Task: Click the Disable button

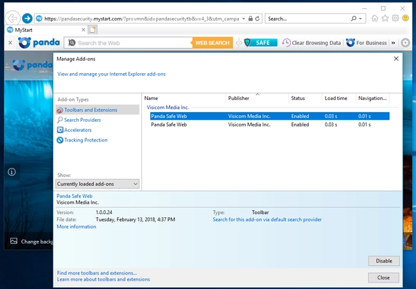Action: click(384, 261)
